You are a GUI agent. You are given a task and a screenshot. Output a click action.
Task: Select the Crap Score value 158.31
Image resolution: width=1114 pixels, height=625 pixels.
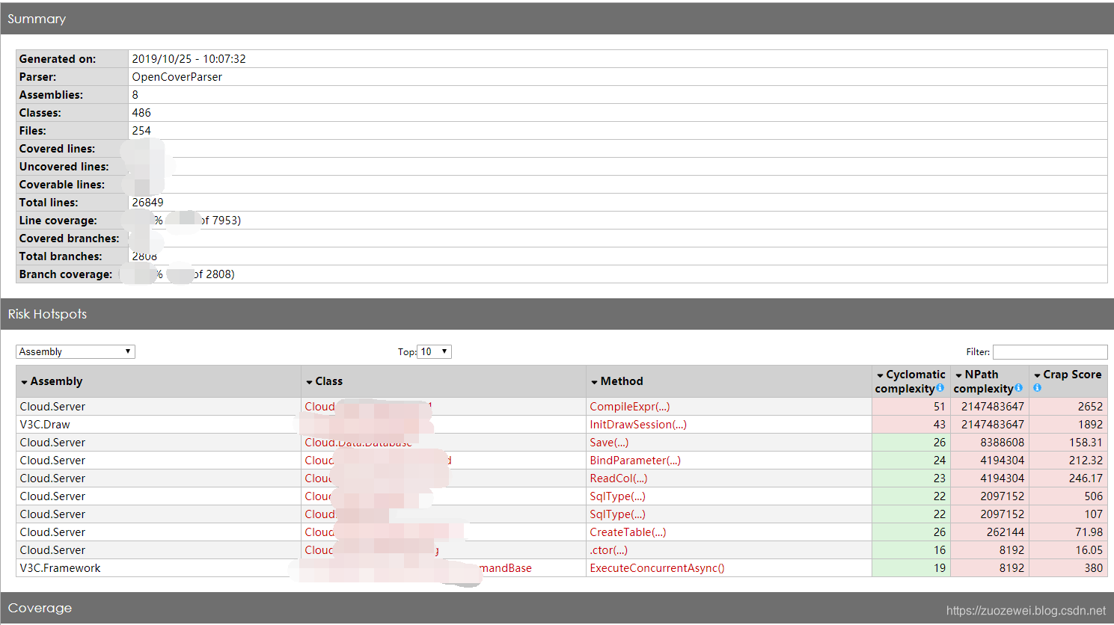(x=1086, y=443)
